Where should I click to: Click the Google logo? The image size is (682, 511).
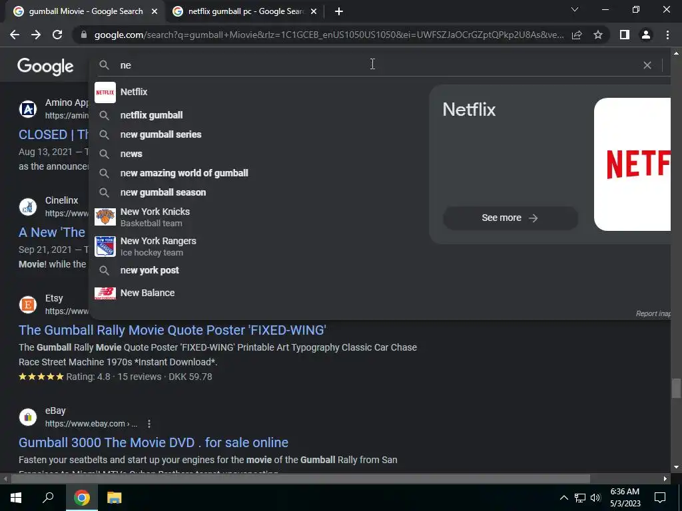(x=45, y=67)
